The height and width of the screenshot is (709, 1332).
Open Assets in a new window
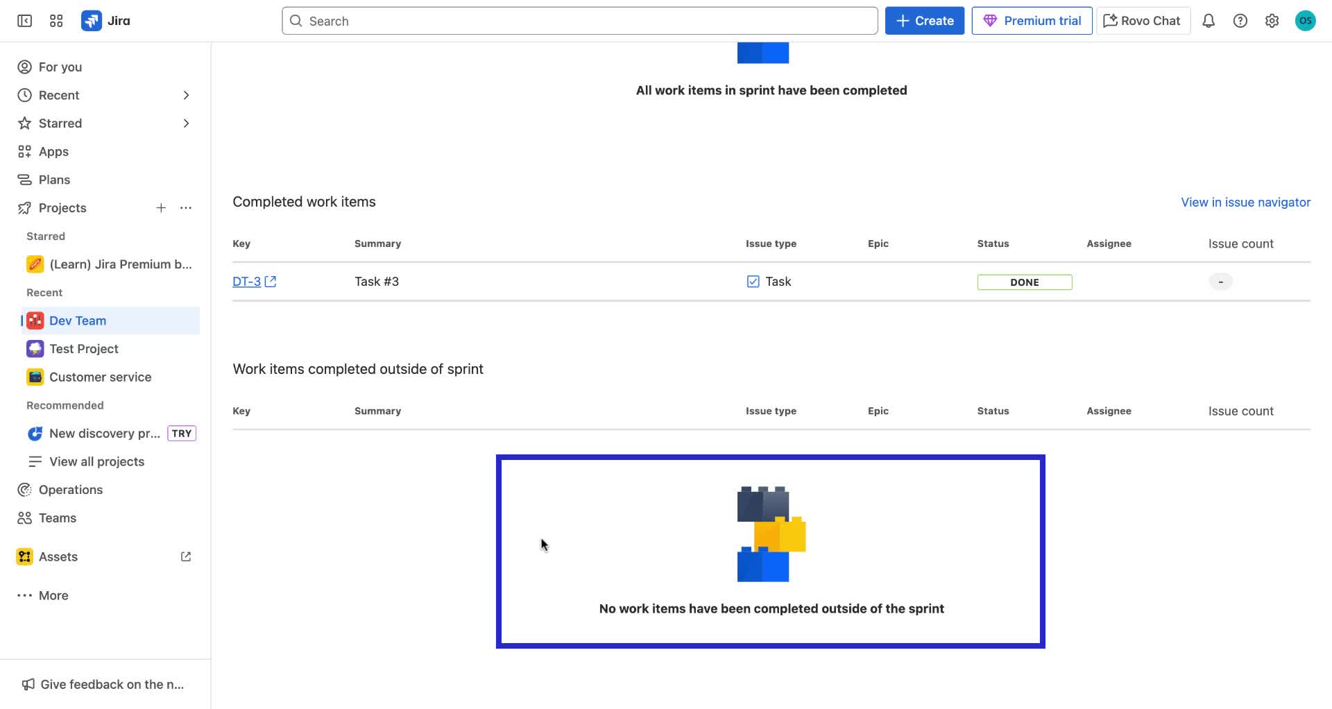pos(185,556)
